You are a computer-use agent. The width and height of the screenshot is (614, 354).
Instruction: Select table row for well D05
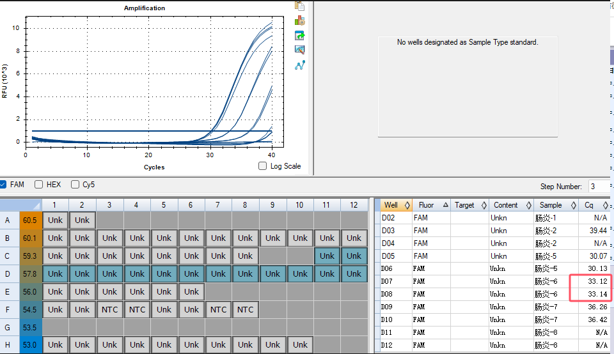pyautogui.click(x=495, y=256)
